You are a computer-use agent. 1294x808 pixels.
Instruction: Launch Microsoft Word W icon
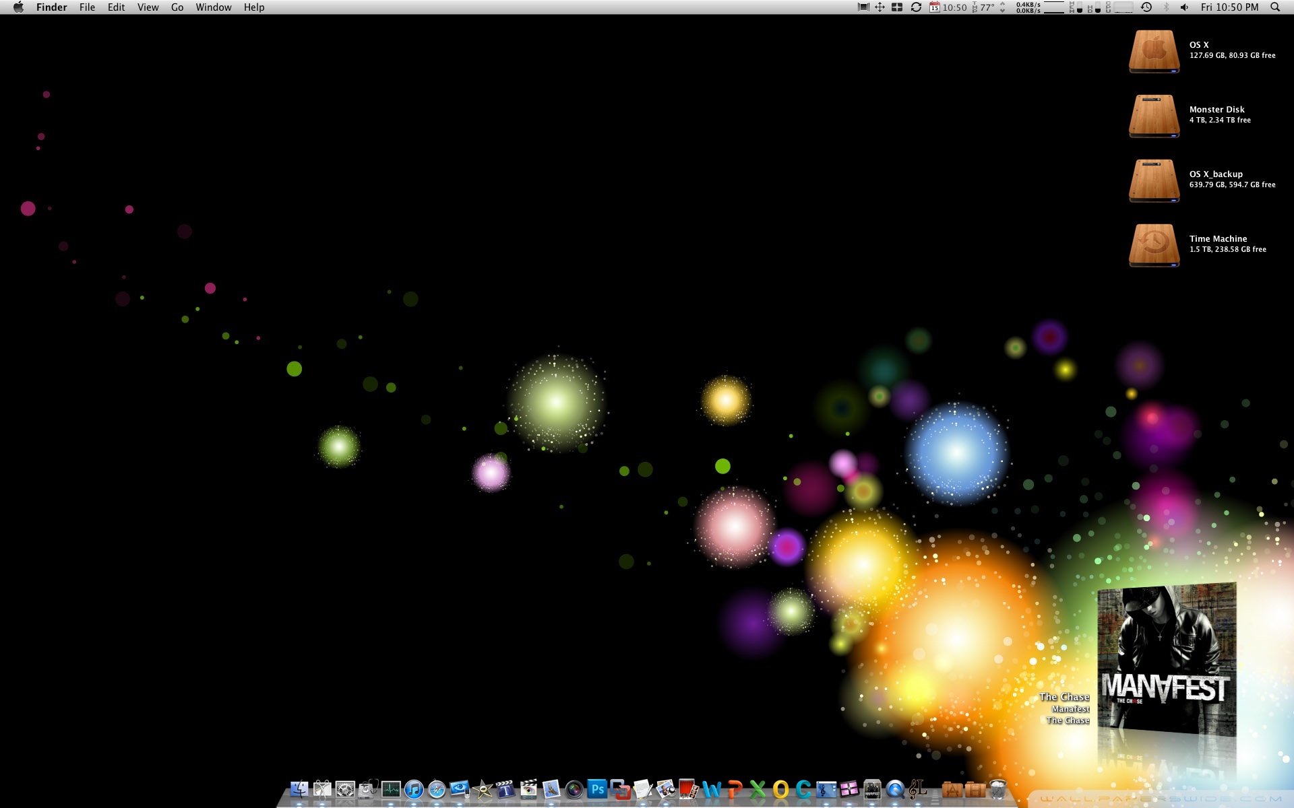712,789
